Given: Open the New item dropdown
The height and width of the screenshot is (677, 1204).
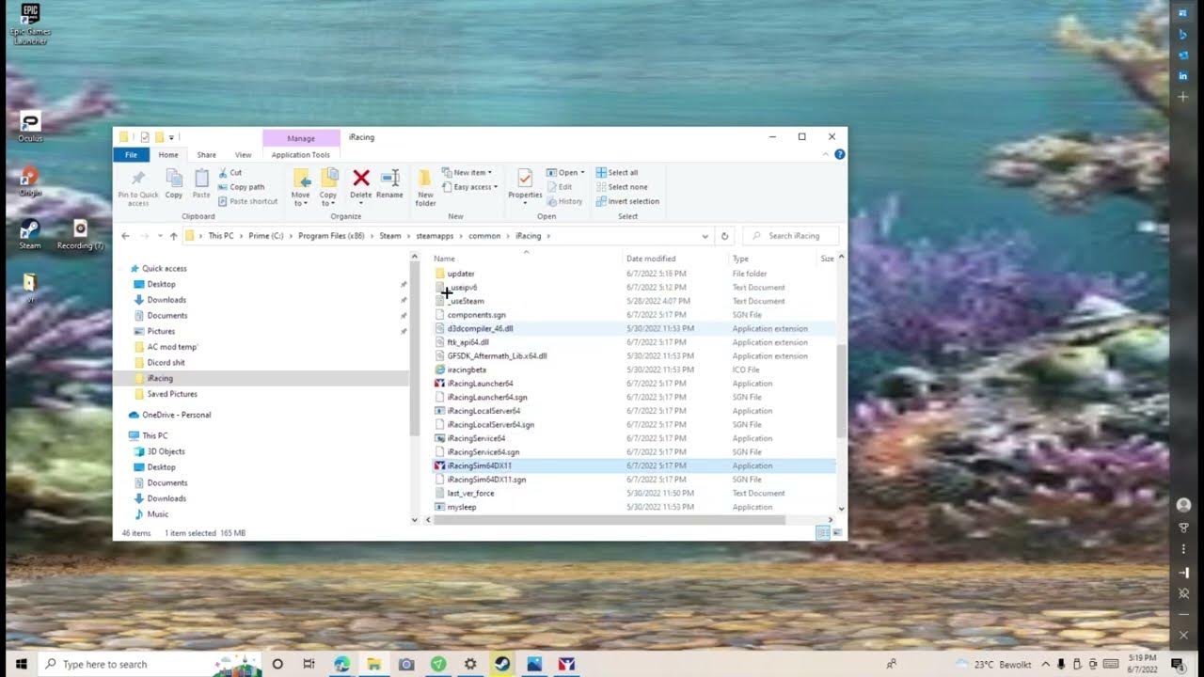Looking at the screenshot, I should click(x=467, y=173).
